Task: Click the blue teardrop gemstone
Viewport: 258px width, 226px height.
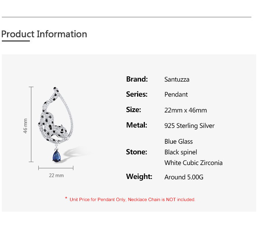Action: 57,156
